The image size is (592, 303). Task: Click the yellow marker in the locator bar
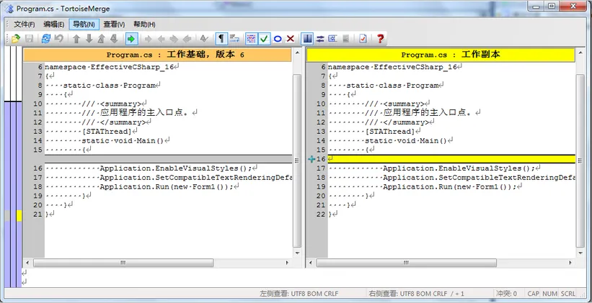(x=19, y=216)
